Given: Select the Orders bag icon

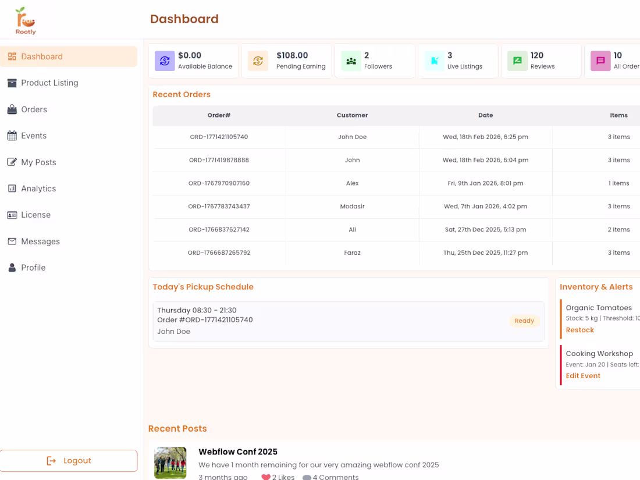Looking at the screenshot, I should point(13,109).
